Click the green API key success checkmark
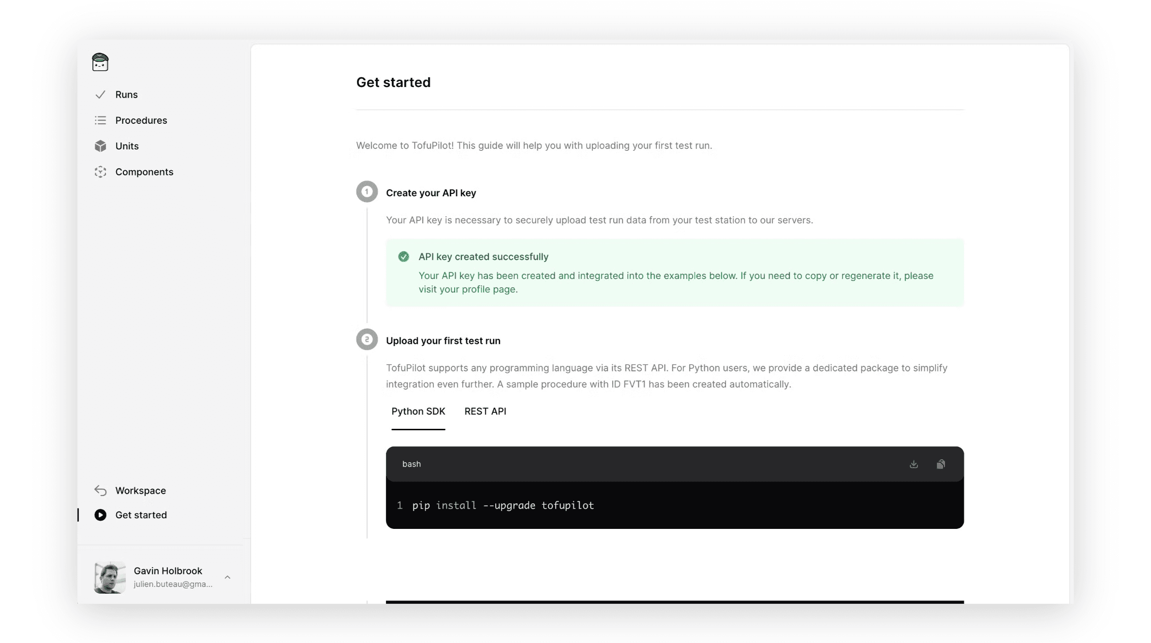This screenshot has width=1151, height=643. pyautogui.click(x=403, y=257)
